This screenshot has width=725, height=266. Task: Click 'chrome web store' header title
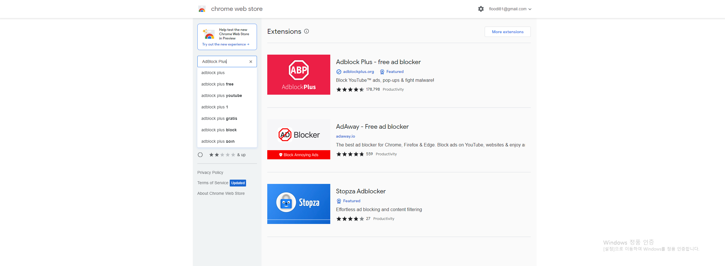(x=237, y=9)
